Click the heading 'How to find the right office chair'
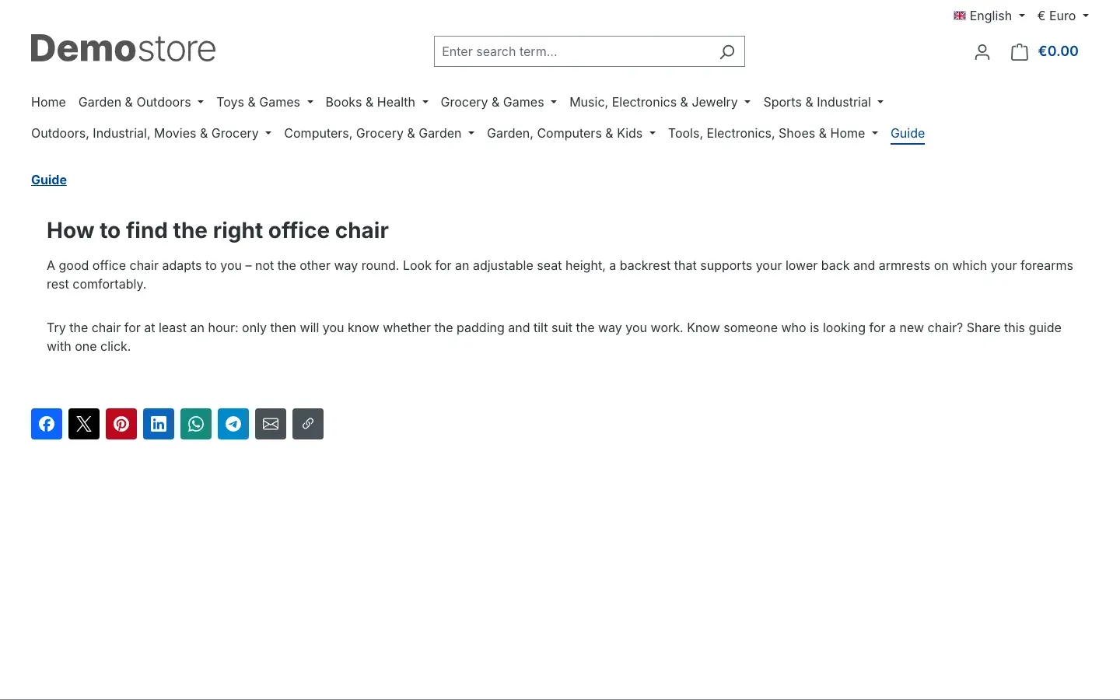The width and height of the screenshot is (1120, 700). 218,230
